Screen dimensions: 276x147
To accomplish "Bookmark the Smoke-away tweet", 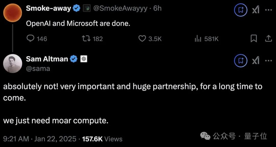I will tap(254, 39).
